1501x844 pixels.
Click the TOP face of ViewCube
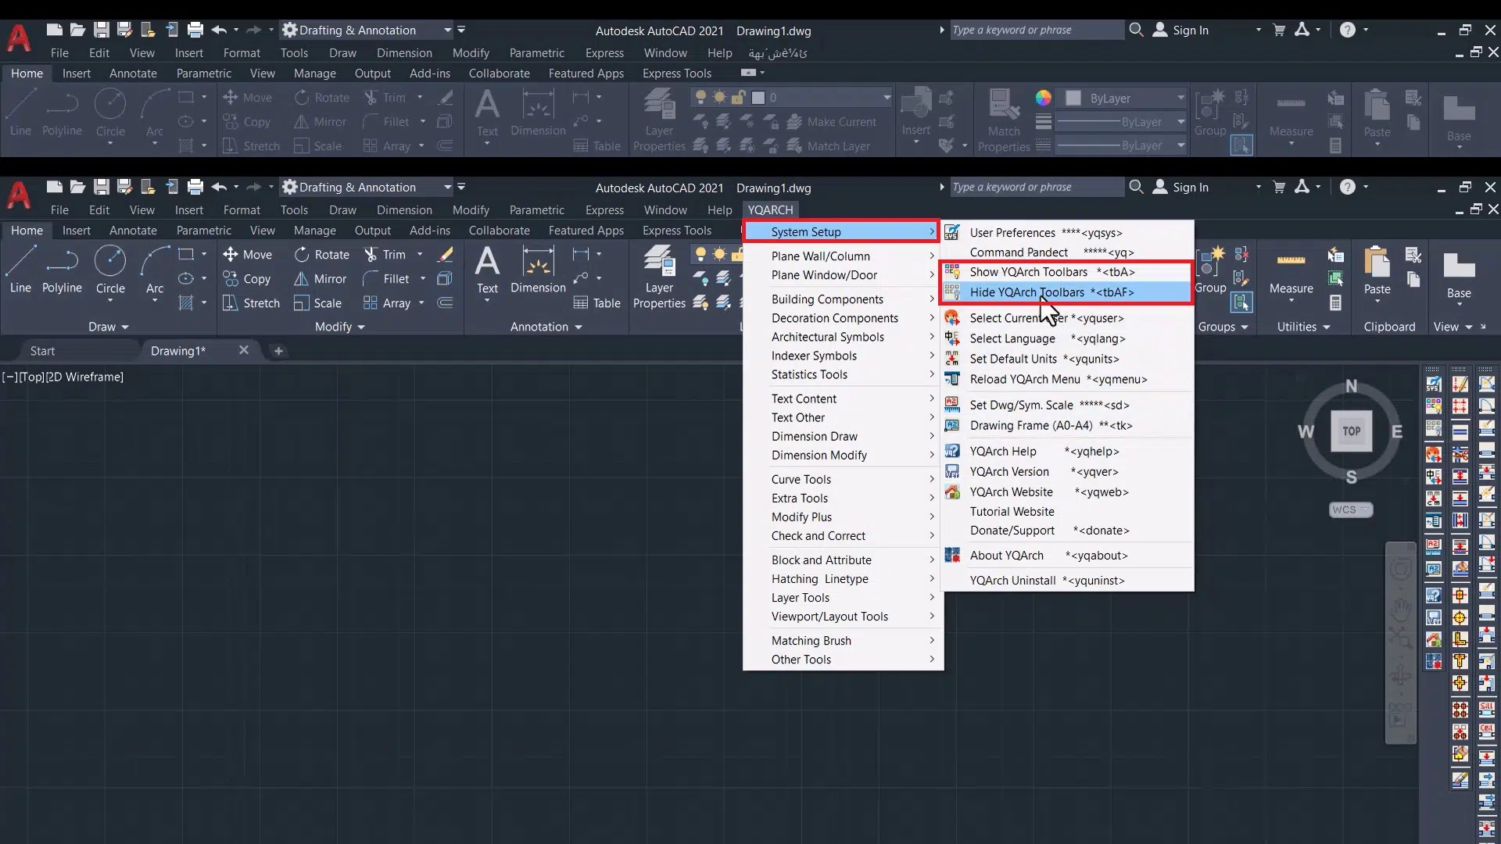click(1352, 431)
